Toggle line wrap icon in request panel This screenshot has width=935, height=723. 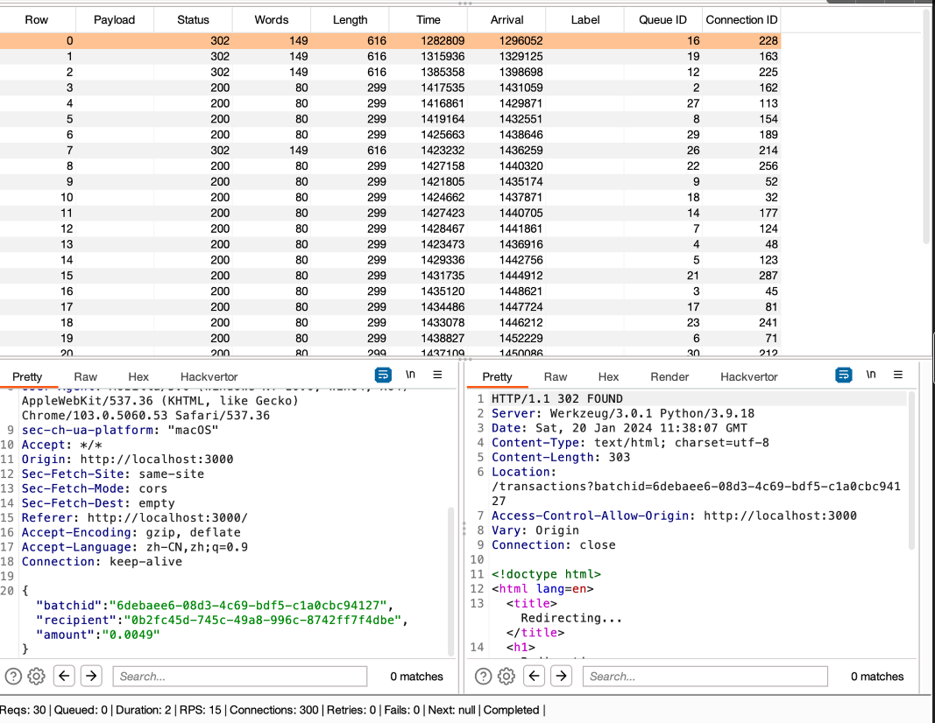click(383, 375)
